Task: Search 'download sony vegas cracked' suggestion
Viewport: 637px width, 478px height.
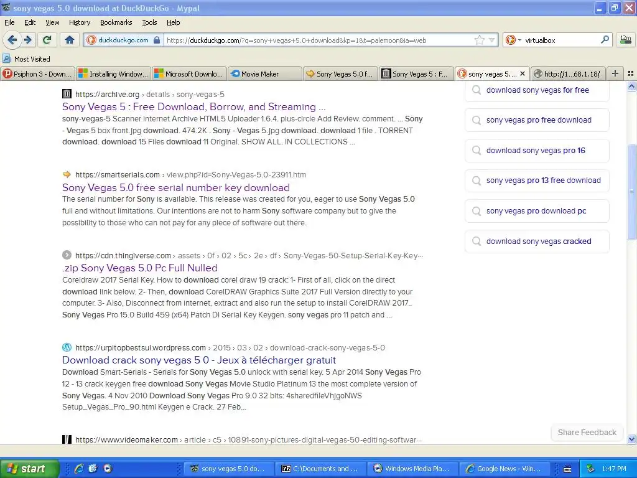Action: [x=537, y=241]
